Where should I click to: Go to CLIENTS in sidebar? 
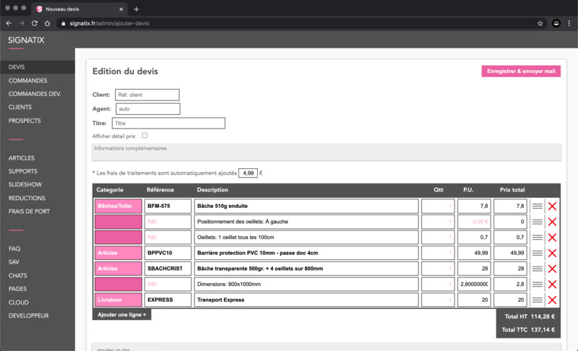coord(20,107)
